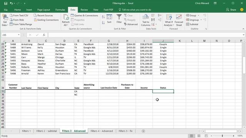The image size is (246, 138).
Task: Click Group outline button
Action: coord(191,15)
